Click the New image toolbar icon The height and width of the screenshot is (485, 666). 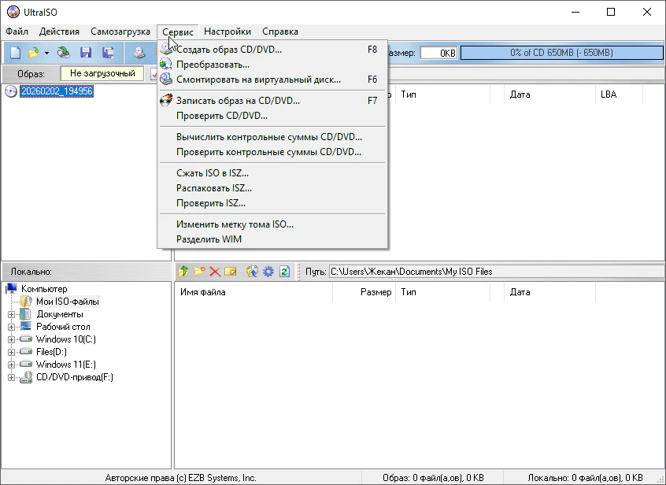16,53
